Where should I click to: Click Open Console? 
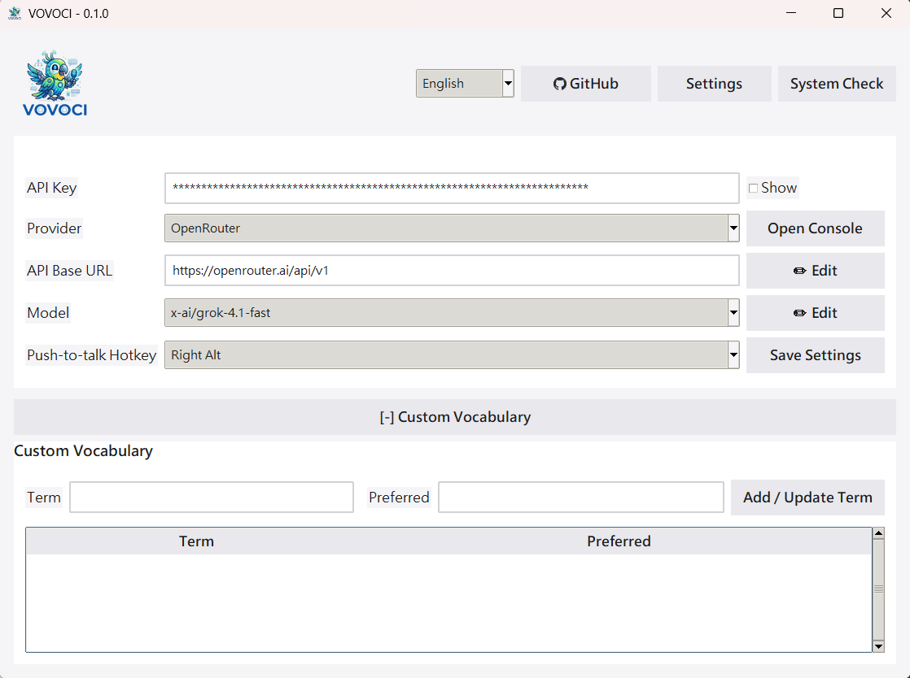(x=815, y=228)
